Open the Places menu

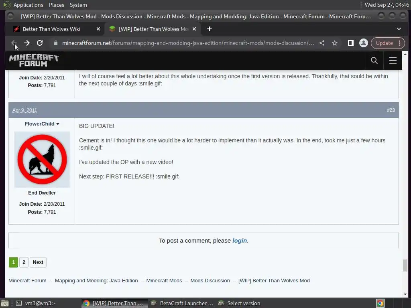pos(56,5)
